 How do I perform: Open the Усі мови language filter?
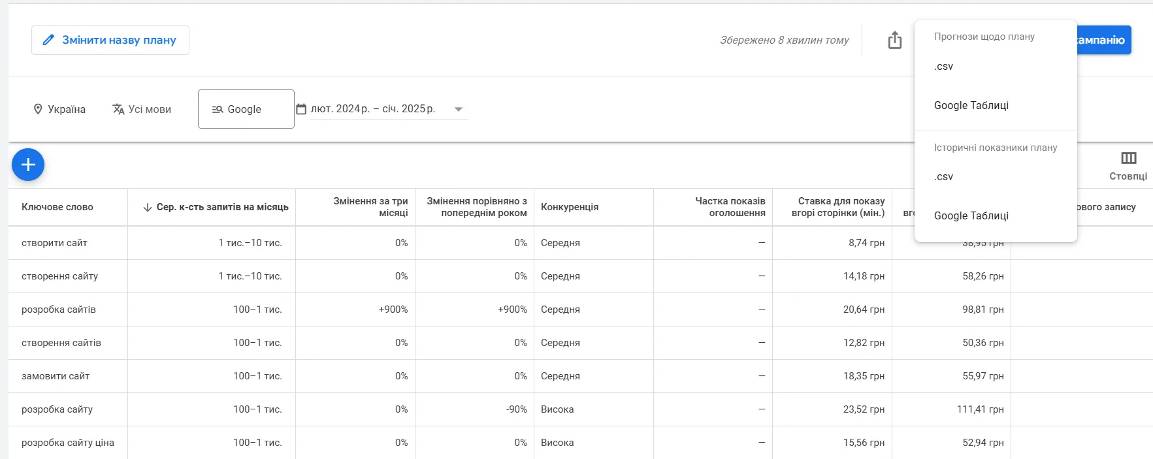(x=149, y=109)
